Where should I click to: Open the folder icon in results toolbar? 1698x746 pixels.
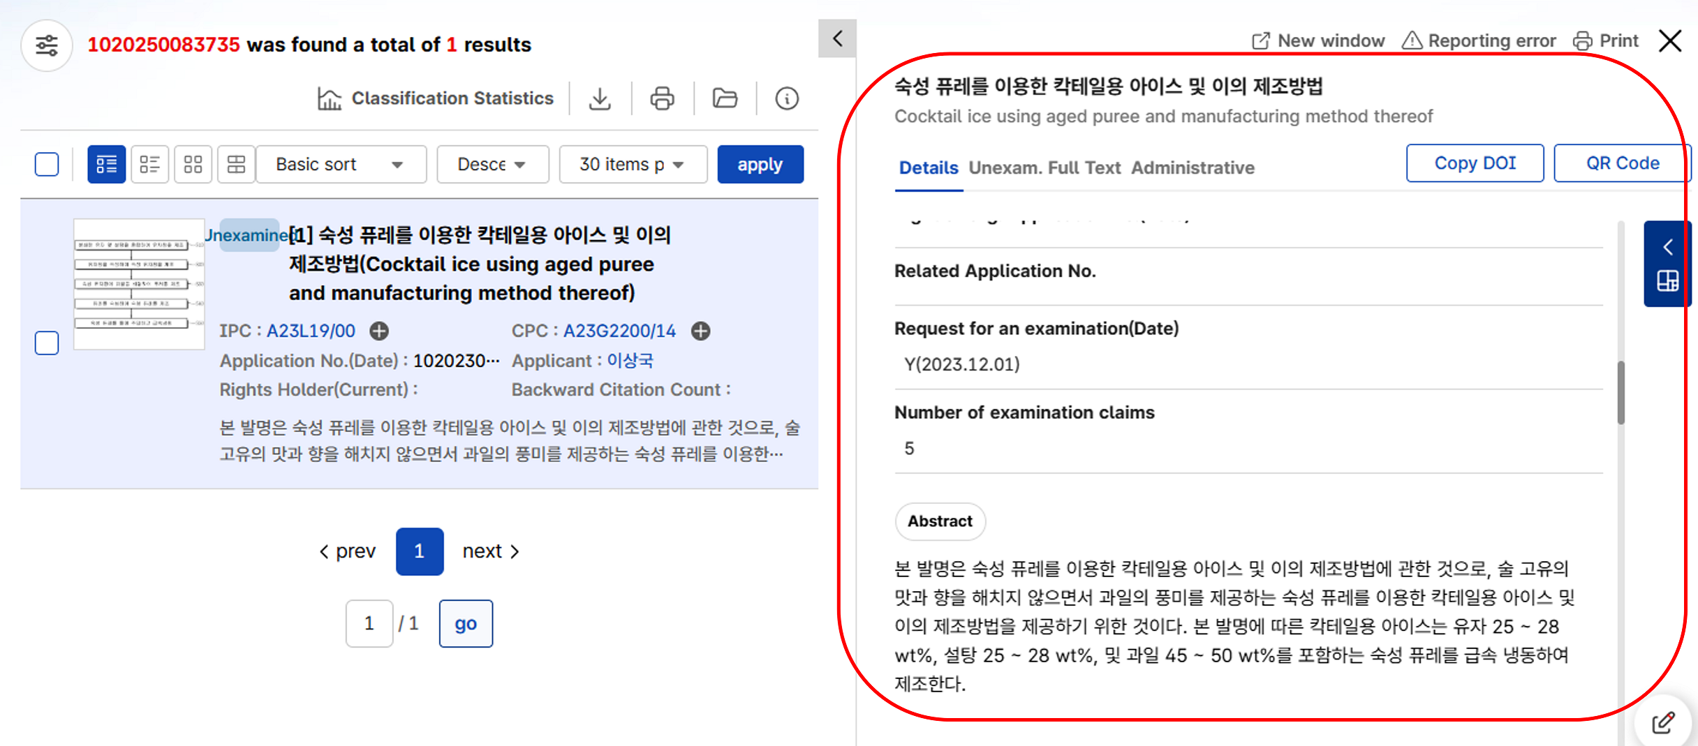725,98
